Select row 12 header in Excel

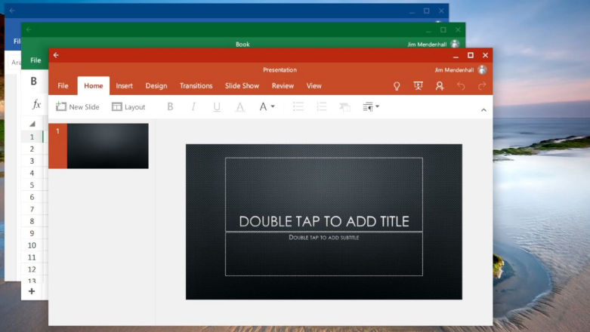click(x=32, y=269)
